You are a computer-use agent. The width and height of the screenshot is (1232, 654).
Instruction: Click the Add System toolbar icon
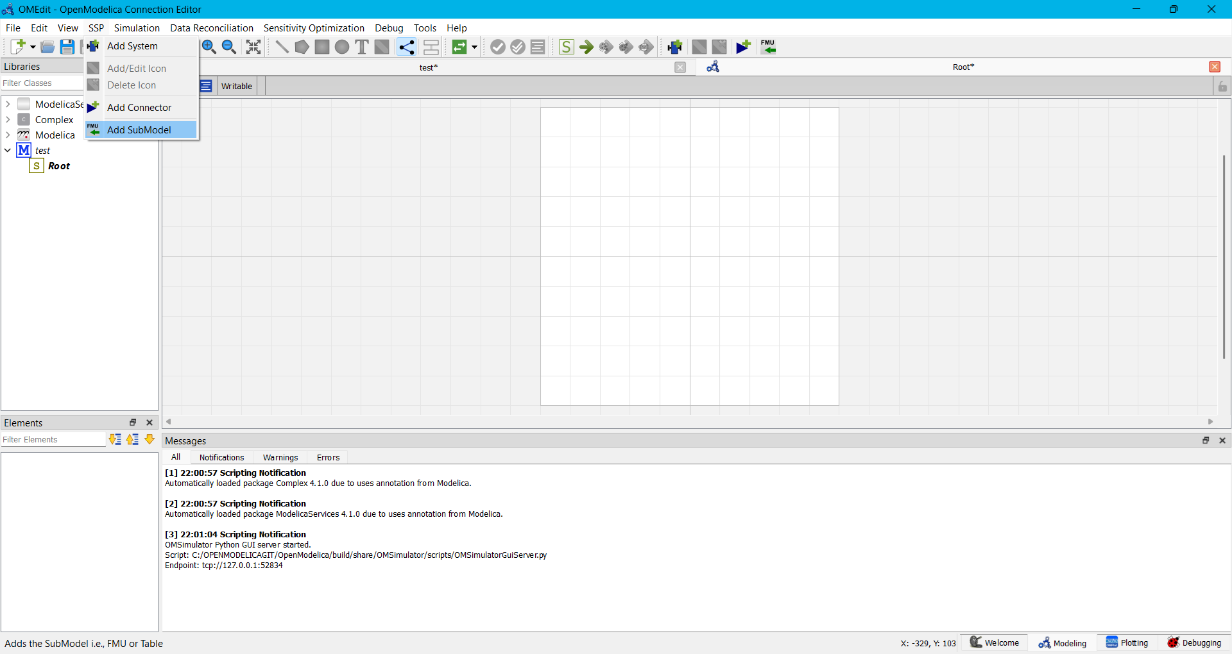coord(674,47)
